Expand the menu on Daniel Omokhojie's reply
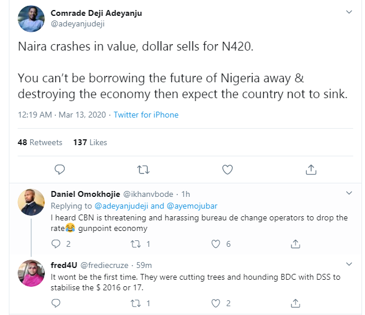This screenshot has height=315, width=365. (349, 193)
